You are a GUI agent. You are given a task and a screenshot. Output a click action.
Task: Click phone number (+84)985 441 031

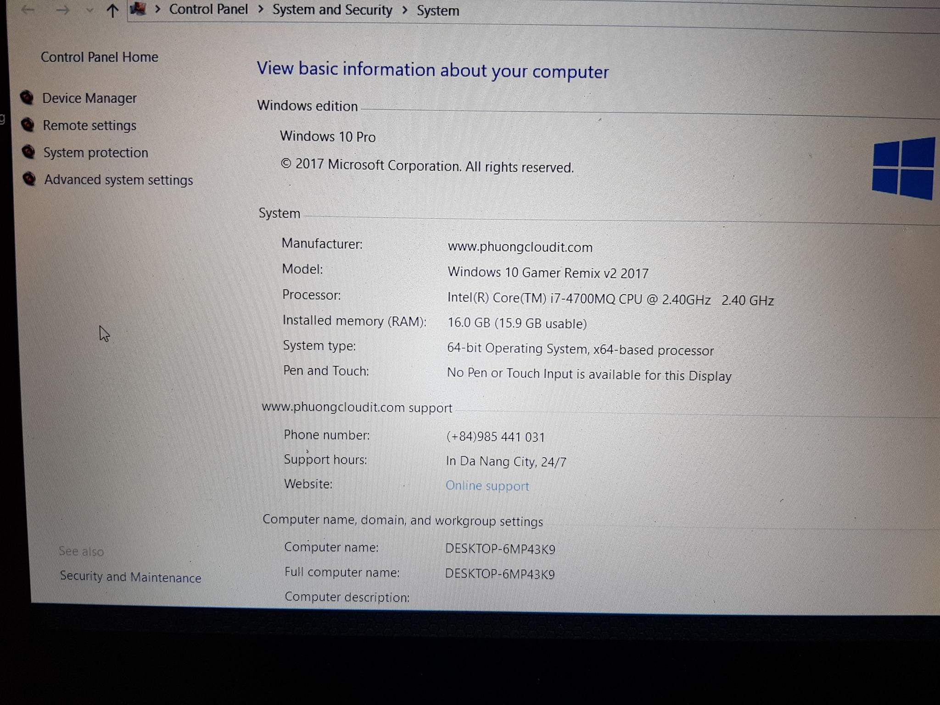click(496, 436)
